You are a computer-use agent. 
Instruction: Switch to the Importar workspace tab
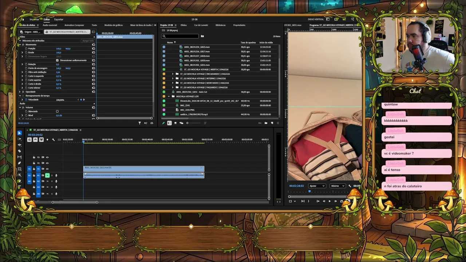coord(35,19)
